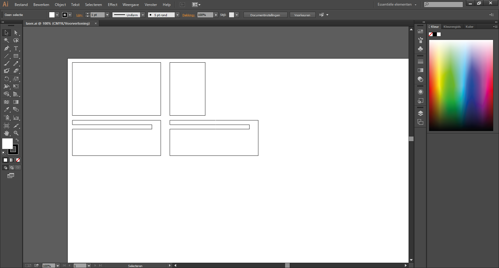The image size is (499, 268).
Task: Open the fill color dropdown in control bar
Action: [x=57, y=15]
